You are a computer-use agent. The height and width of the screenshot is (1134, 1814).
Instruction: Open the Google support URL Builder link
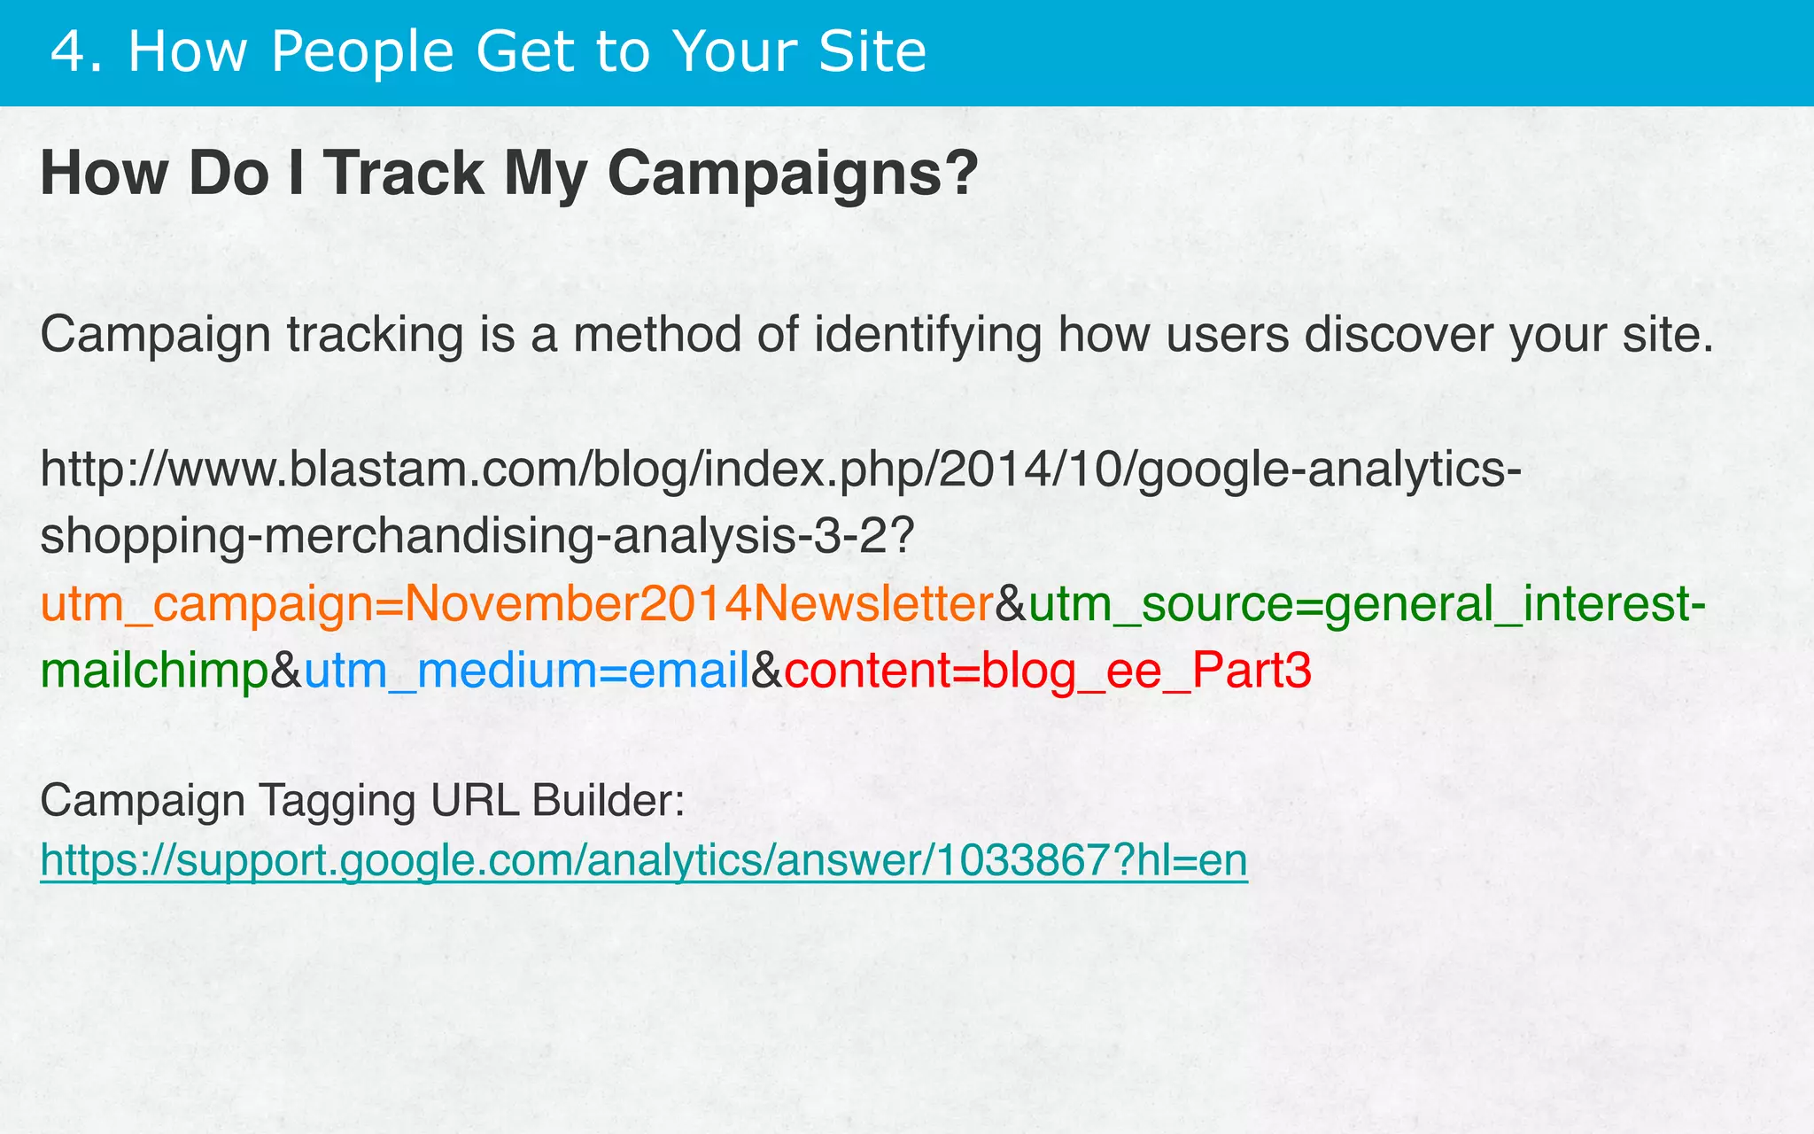[644, 861]
